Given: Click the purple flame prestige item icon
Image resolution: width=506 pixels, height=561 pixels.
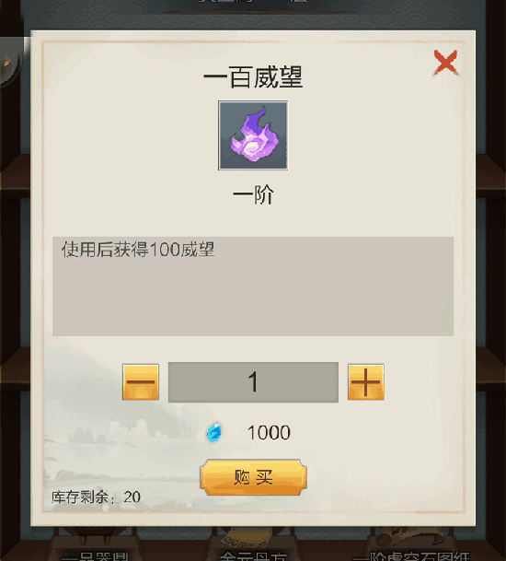Looking at the screenshot, I should click(x=253, y=135).
